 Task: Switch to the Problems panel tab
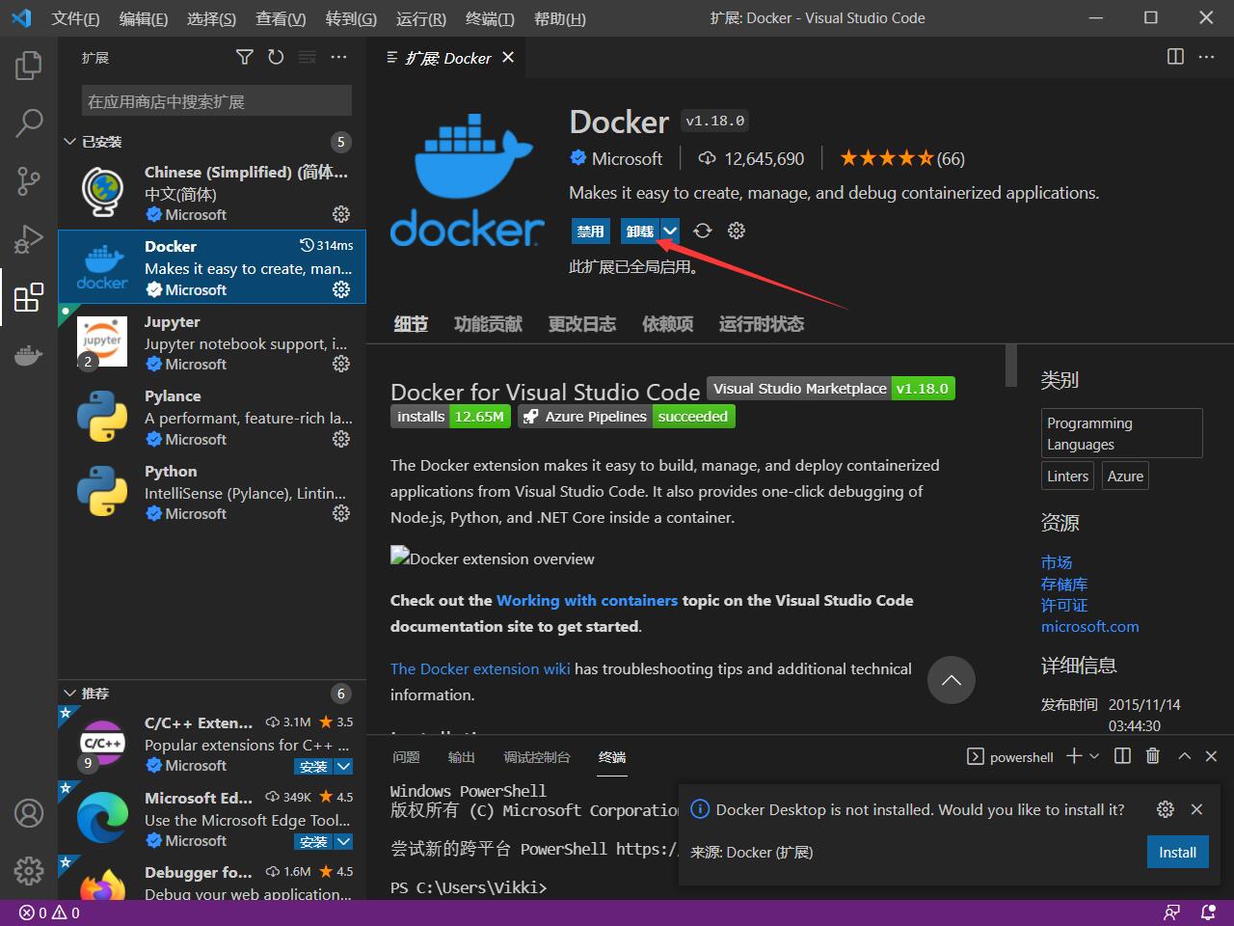point(407,757)
